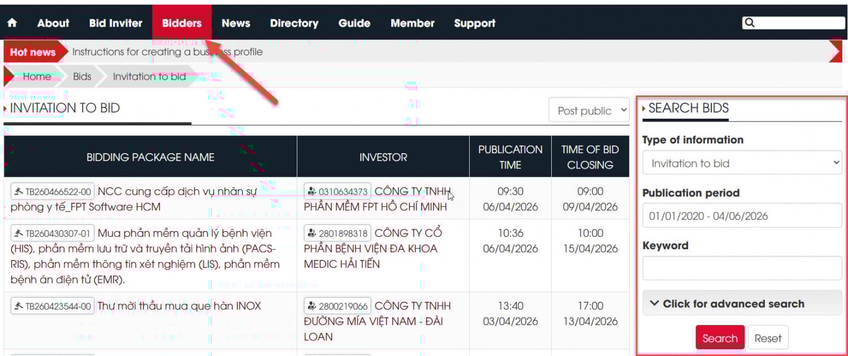Open the Bid Inviter menu item
Viewport: 848px width, 356px height.
point(115,23)
